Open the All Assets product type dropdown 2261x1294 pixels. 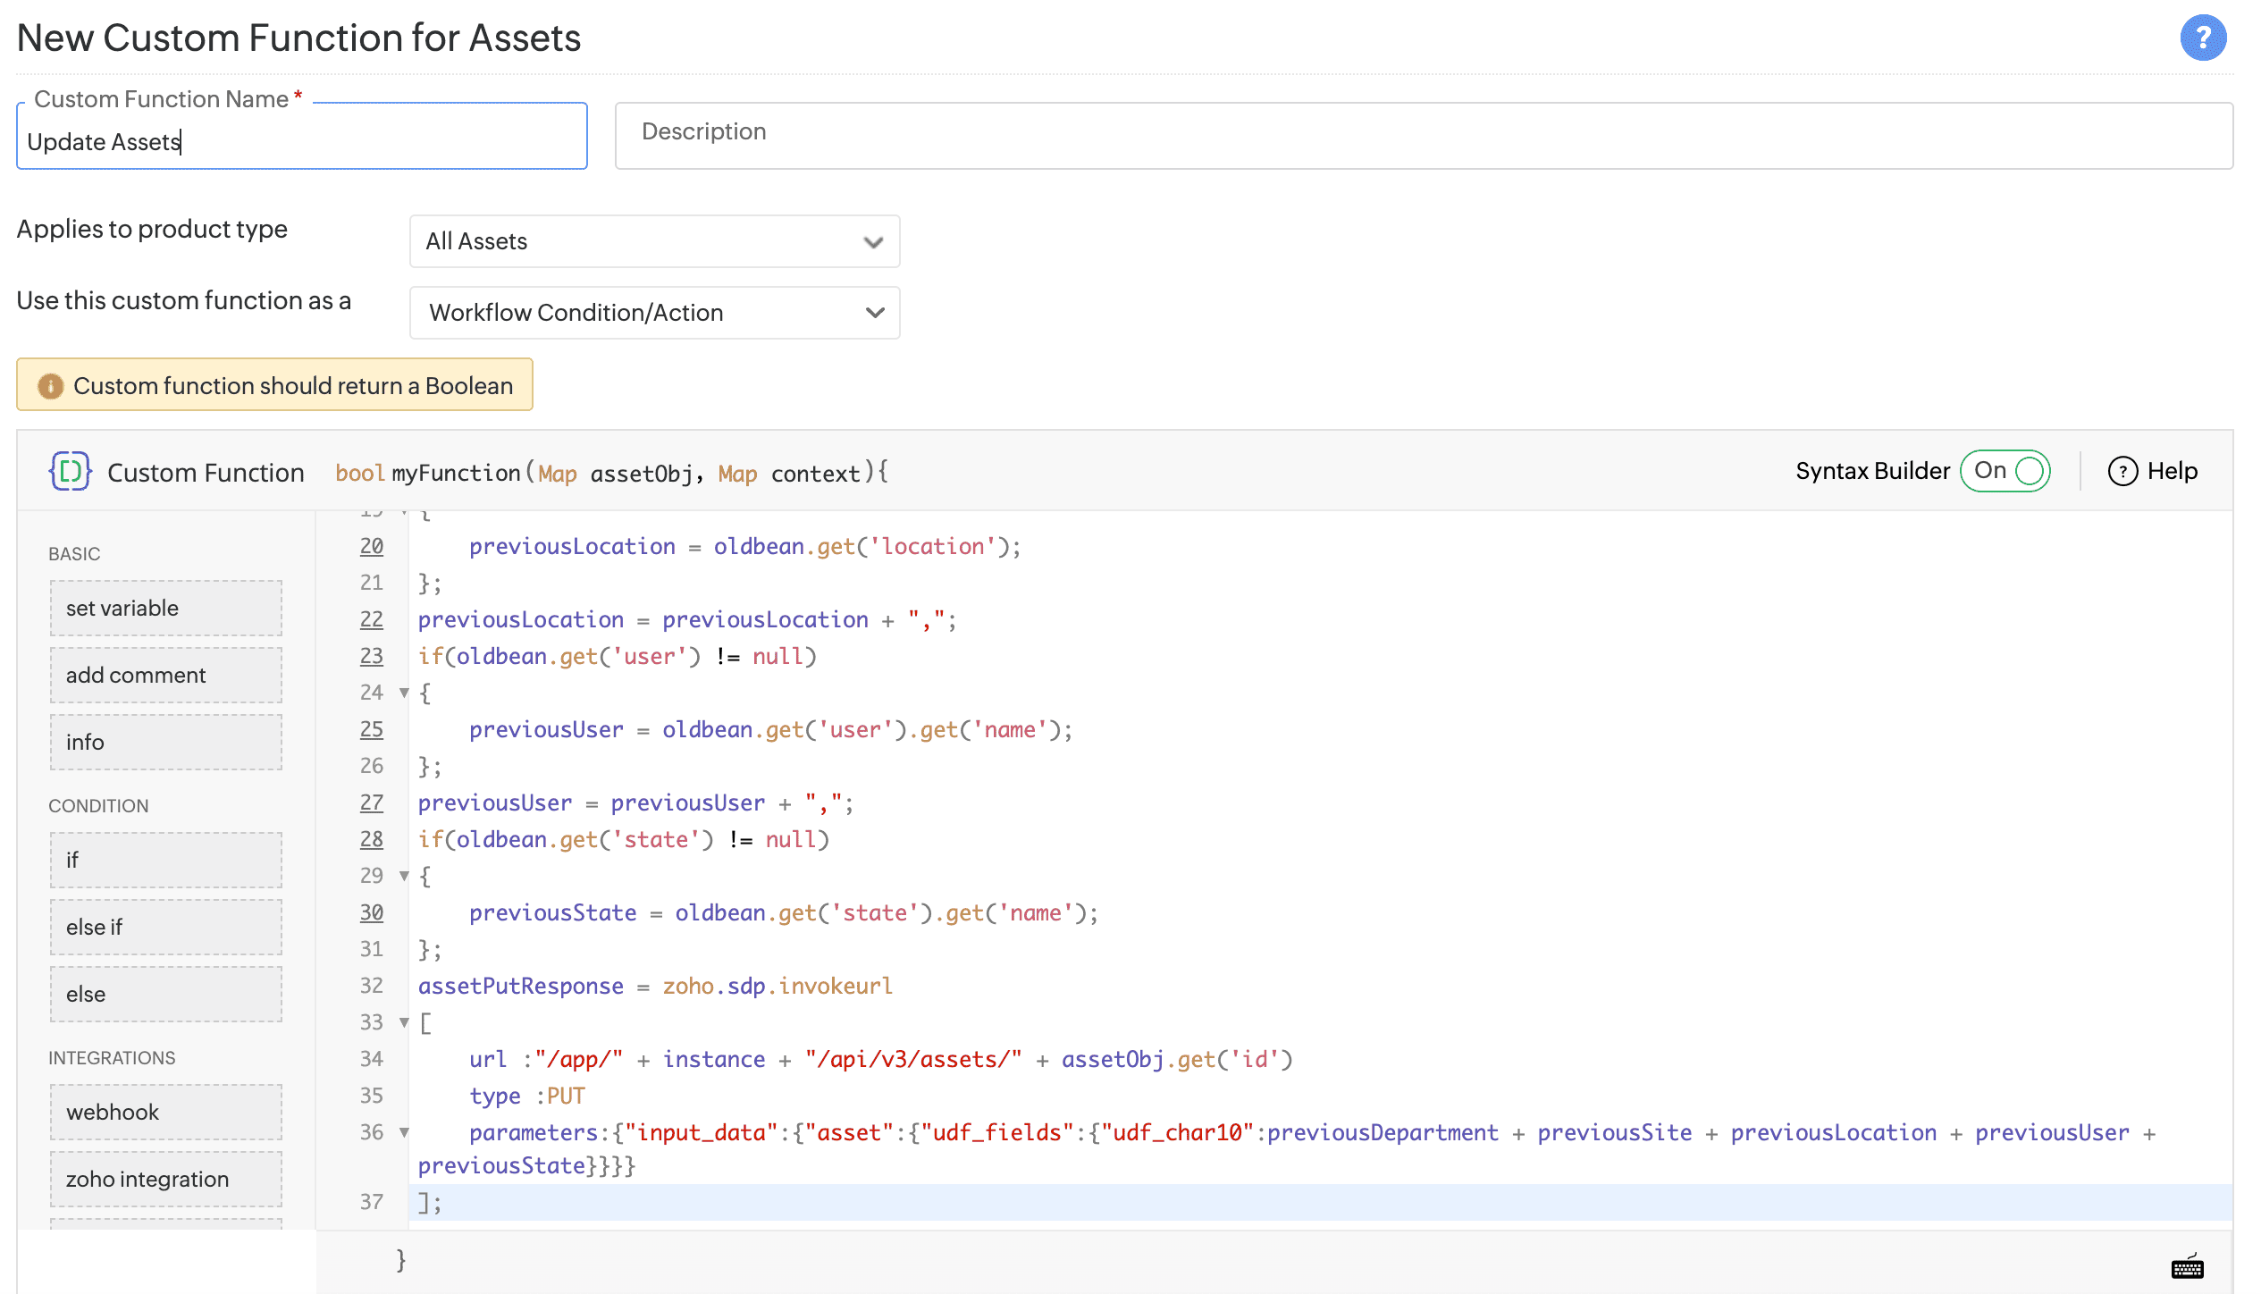point(654,241)
